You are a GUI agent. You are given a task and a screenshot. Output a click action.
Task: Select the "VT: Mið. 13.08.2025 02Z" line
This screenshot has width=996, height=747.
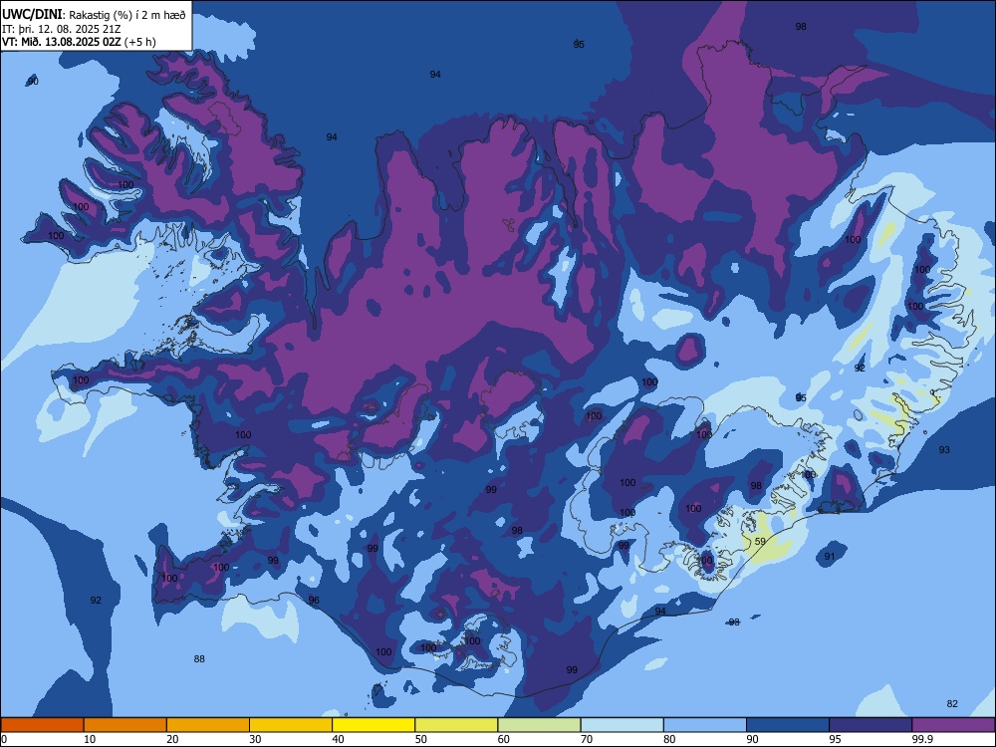(62, 42)
